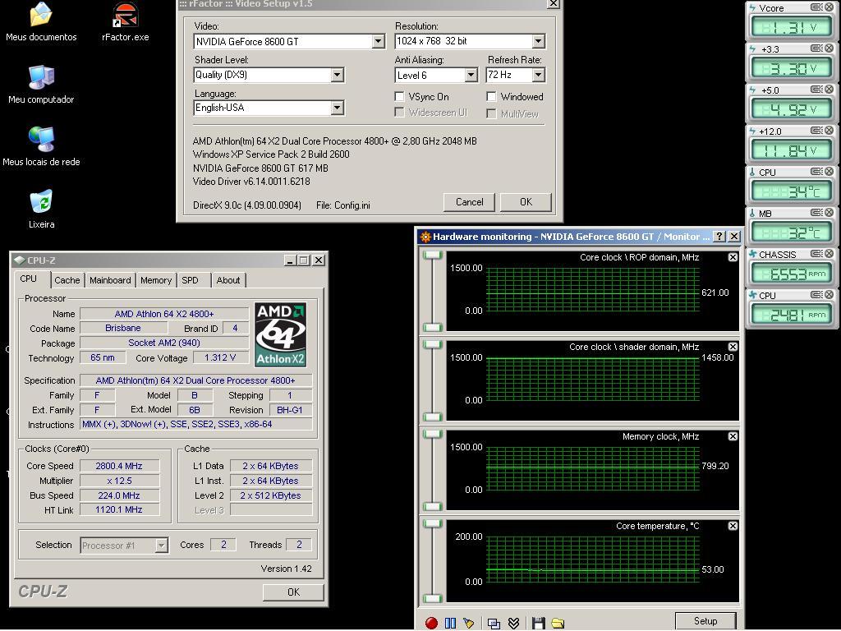The image size is (841, 631).
Task: Open the Processor Selection dropdown in CPU-Z
Action: pyautogui.click(x=162, y=546)
